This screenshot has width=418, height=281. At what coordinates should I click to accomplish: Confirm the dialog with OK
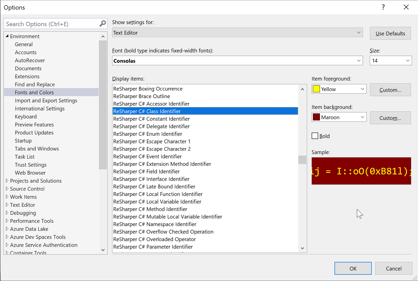click(353, 268)
